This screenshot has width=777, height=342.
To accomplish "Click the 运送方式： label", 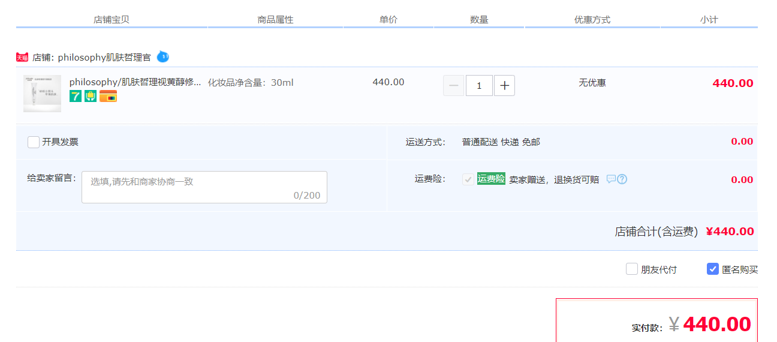I will 426,142.
